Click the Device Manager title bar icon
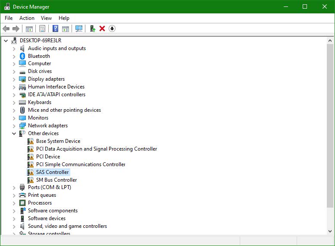Image resolution: width=335 pixels, height=246 pixels. pyautogui.click(x=7, y=6)
